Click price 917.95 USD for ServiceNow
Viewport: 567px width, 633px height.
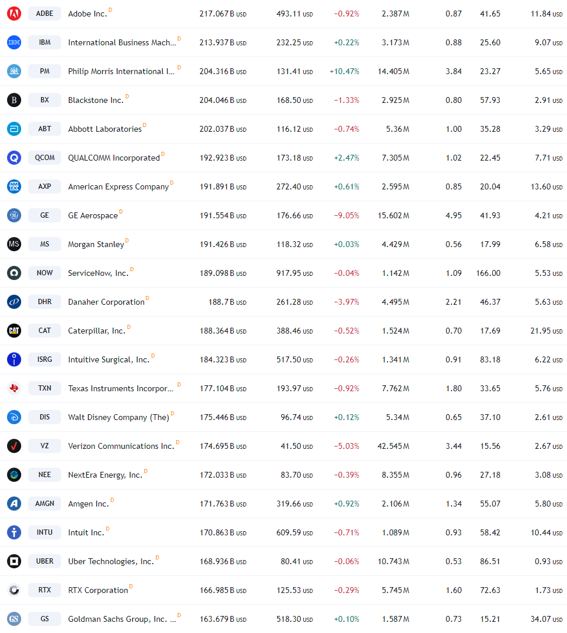coord(295,274)
